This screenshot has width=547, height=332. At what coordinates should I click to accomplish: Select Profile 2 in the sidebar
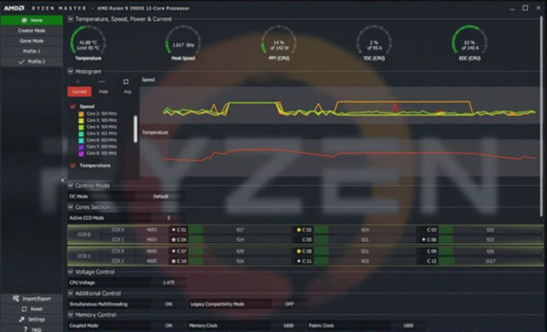(31, 62)
